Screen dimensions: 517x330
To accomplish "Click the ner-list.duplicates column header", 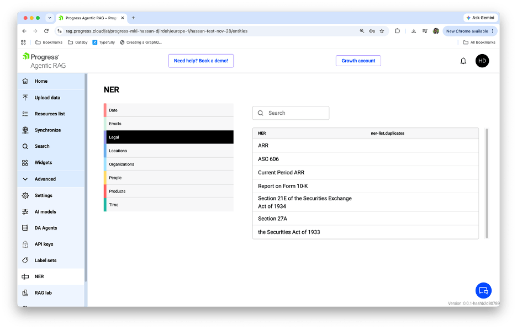I will click(387, 134).
